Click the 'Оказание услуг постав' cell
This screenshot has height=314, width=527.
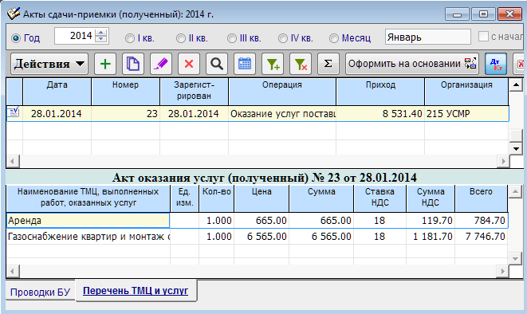(x=282, y=114)
